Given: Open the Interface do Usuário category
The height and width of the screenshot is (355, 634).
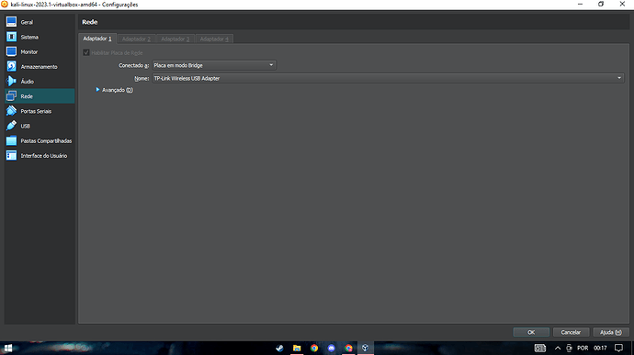Looking at the screenshot, I should click(x=40, y=156).
